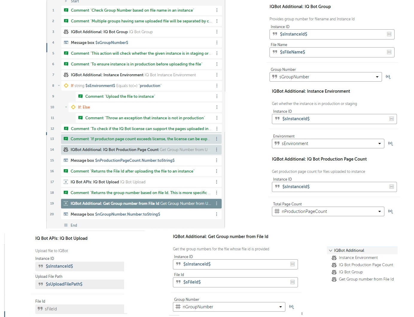The width and height of the screenshot is (414, 317).
Task: Select IQ Bot Production Page Count tree item
Action: pyautogui.click(x=366, y=265)
